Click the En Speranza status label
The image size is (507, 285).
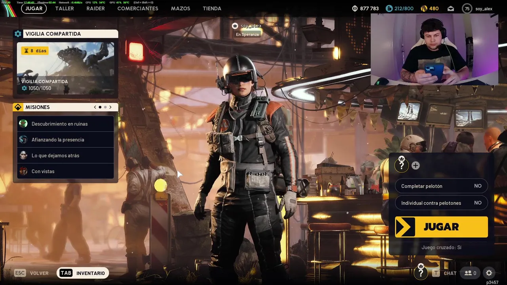click(247, 35)
